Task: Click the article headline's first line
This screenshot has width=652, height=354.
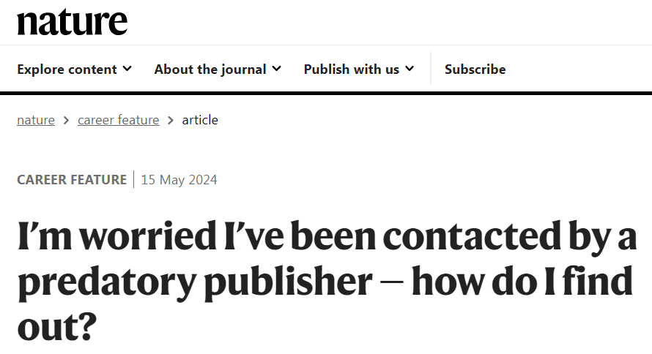Action: pos(327,236)
